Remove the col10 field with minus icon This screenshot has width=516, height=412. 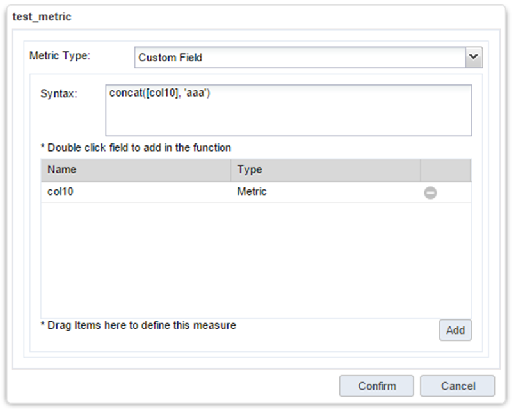point(430,193)
